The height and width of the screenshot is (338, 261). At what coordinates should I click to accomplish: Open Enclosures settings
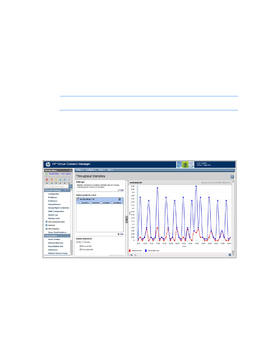(x=53, y=201)
